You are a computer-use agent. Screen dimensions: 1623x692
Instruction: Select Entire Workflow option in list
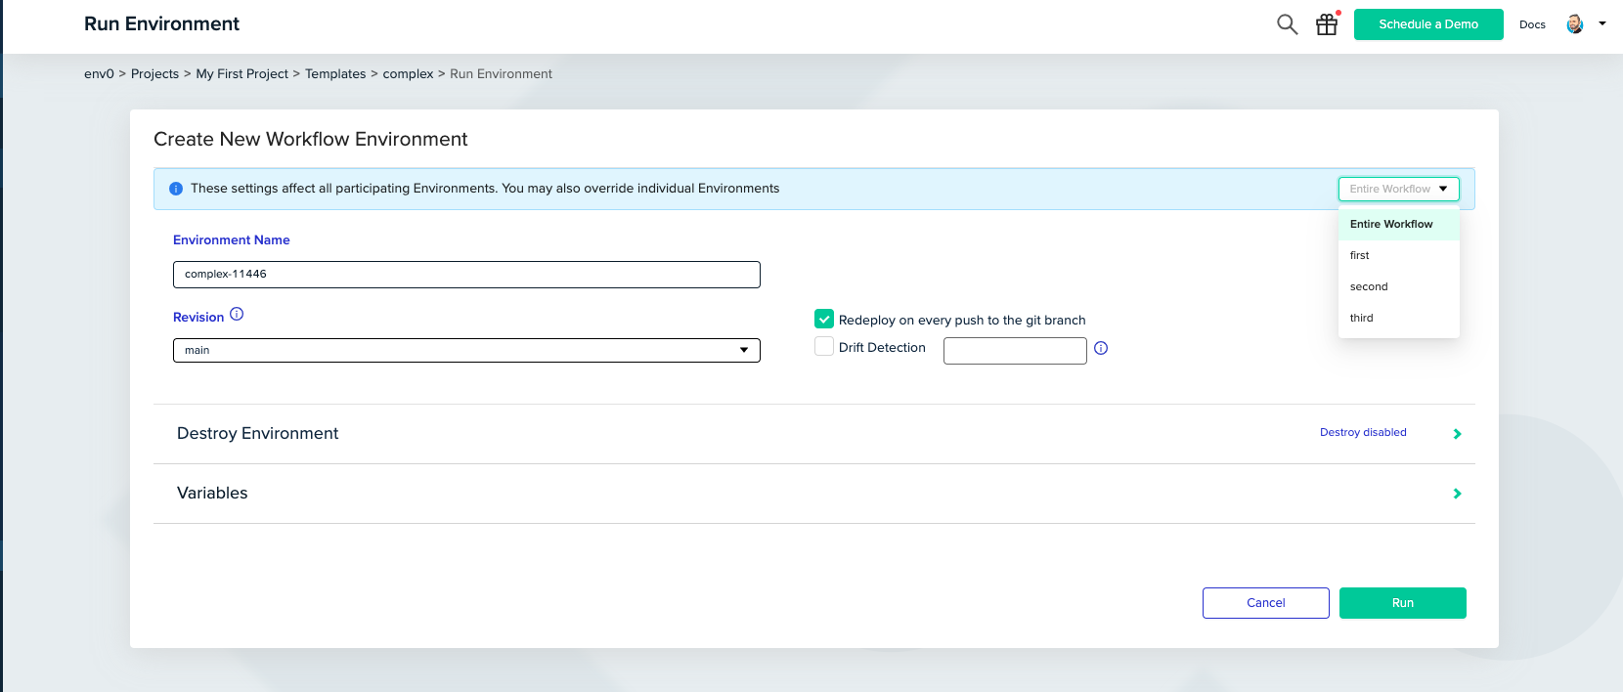click(x=1398, y=224)
